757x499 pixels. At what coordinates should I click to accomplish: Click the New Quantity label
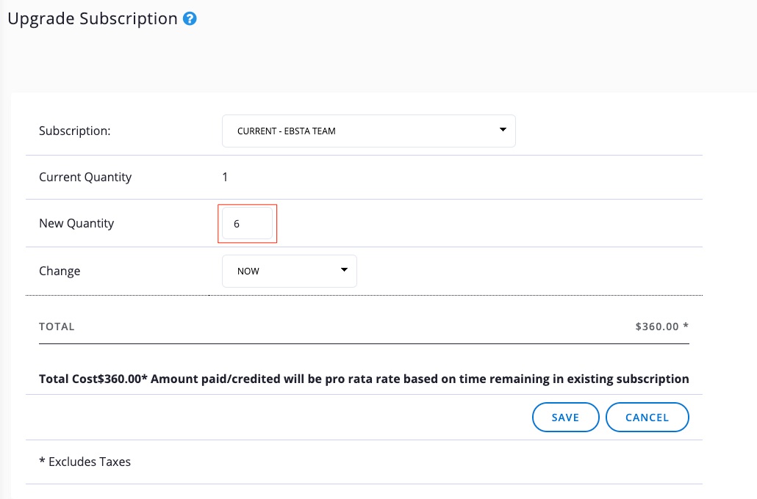76,223
